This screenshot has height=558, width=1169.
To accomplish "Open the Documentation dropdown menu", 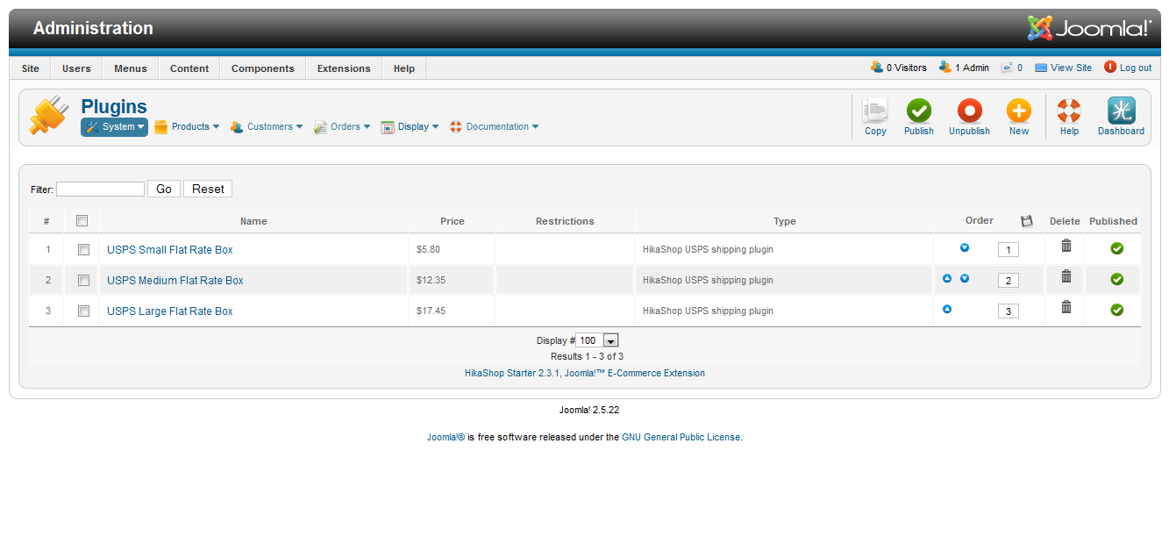I will (x=494, y=127).
